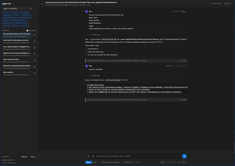Toggle the security-review: on chip
The height and width of the screenshot is (166, 235).
(25, 17)
